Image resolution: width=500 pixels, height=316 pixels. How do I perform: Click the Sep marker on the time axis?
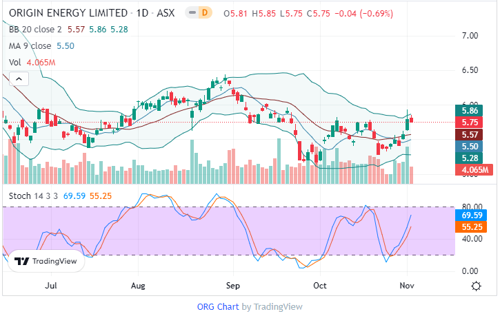(x=232, y=284)
